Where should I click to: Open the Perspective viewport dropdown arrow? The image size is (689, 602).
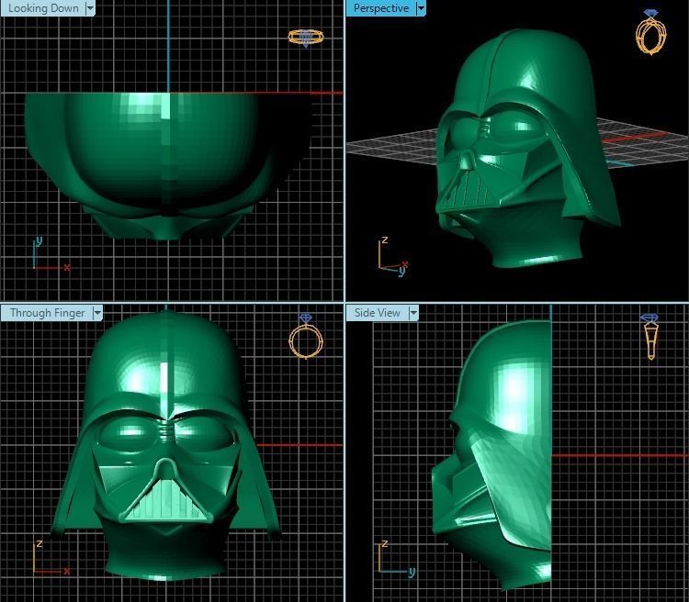[x=421, y=8]
